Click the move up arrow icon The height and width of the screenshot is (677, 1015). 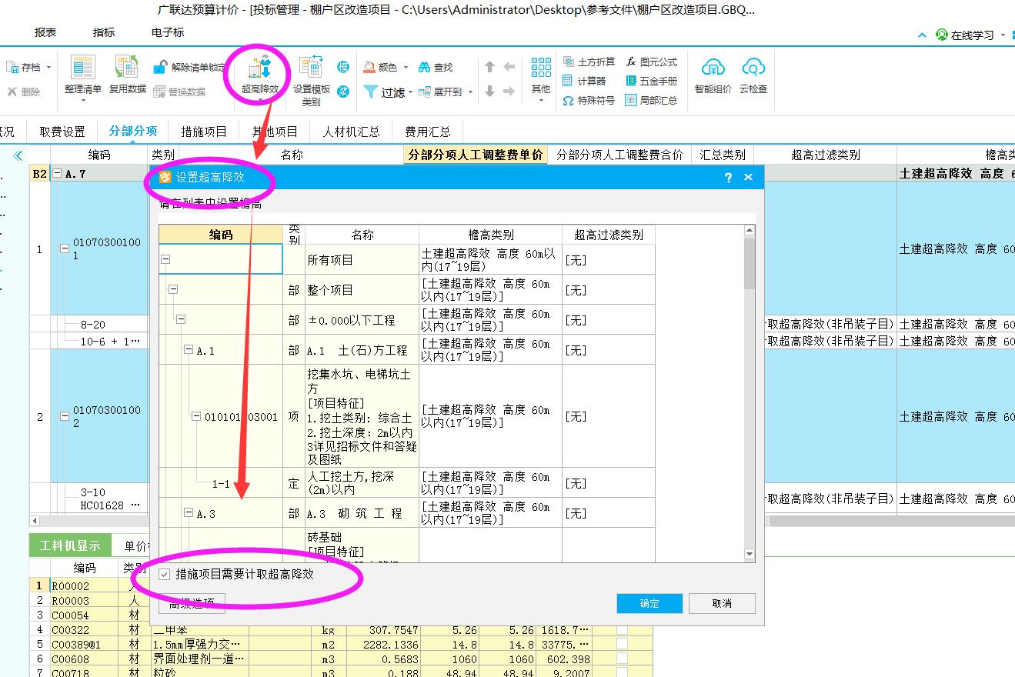(x=490, y=67)
